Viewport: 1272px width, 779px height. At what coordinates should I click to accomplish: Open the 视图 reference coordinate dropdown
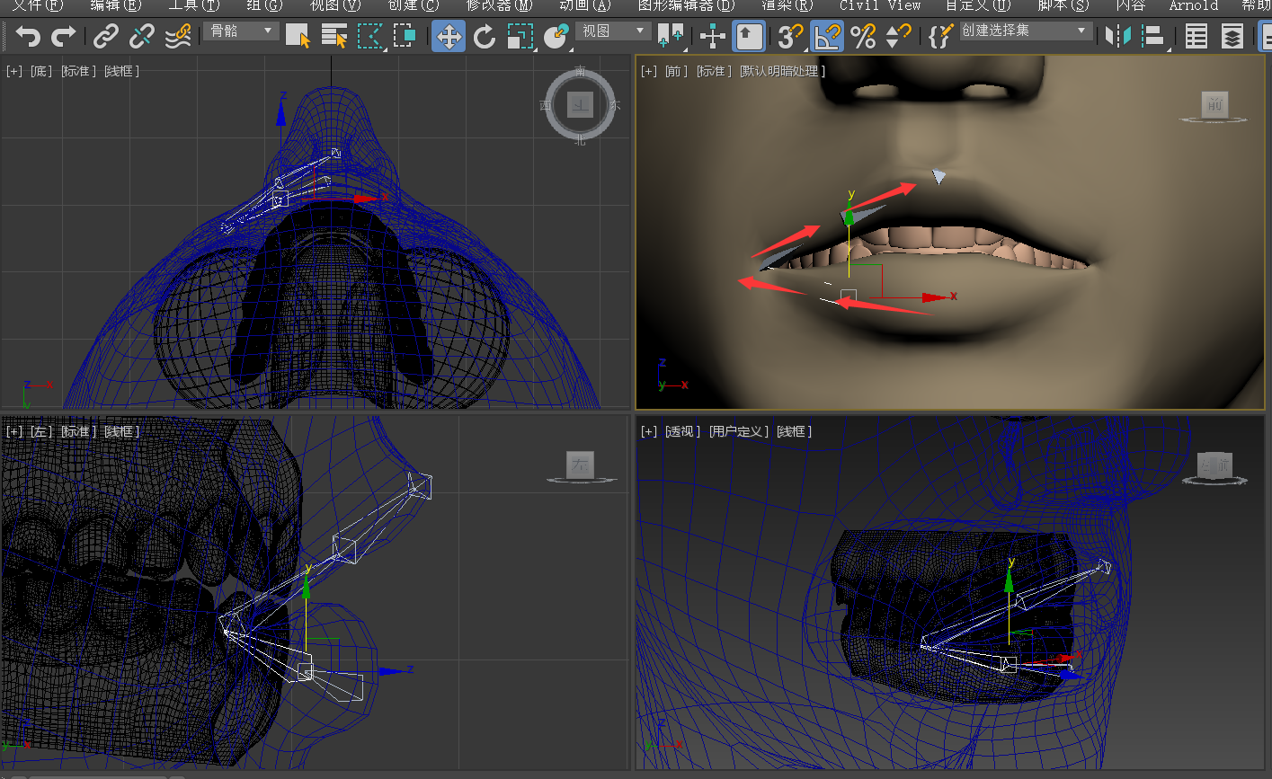pos(613,31)
